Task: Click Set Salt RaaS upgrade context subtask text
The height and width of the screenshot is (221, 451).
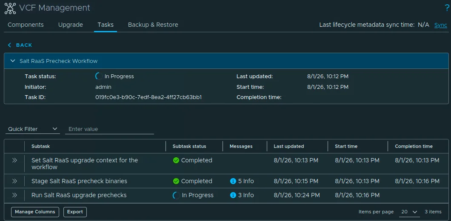Action: coord(85,164)
